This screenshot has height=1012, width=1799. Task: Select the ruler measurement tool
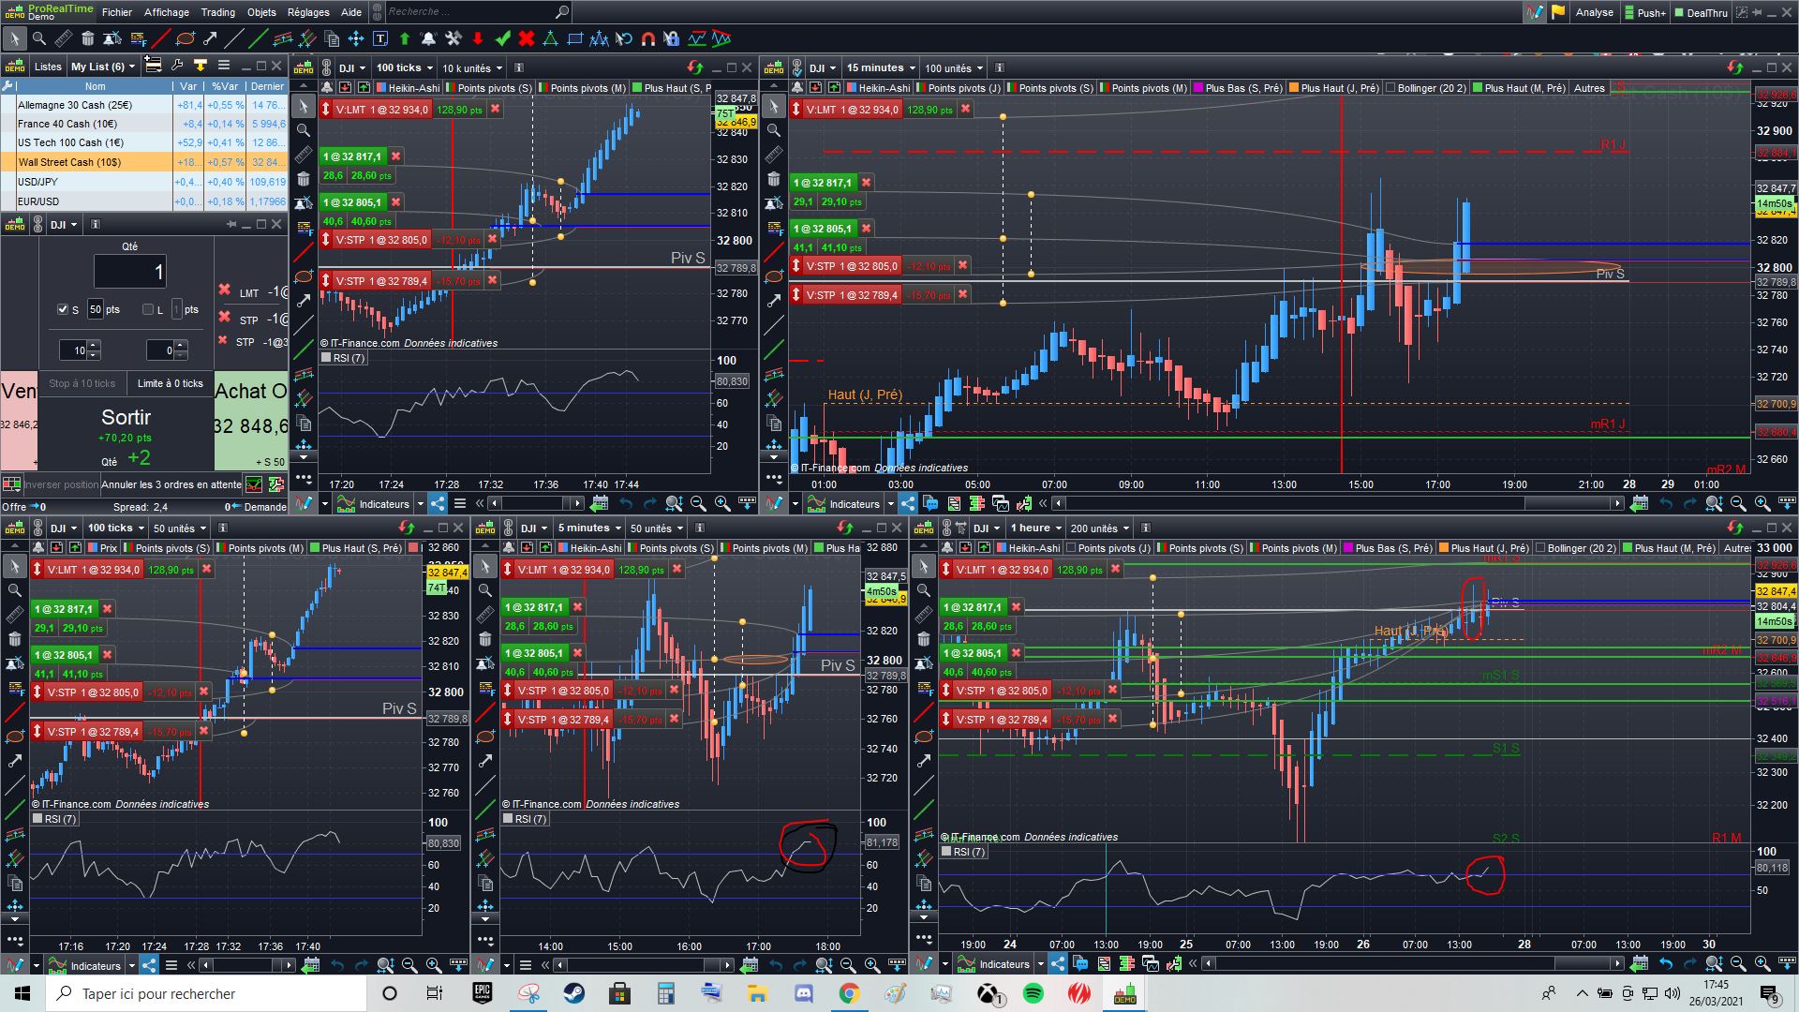63,38
